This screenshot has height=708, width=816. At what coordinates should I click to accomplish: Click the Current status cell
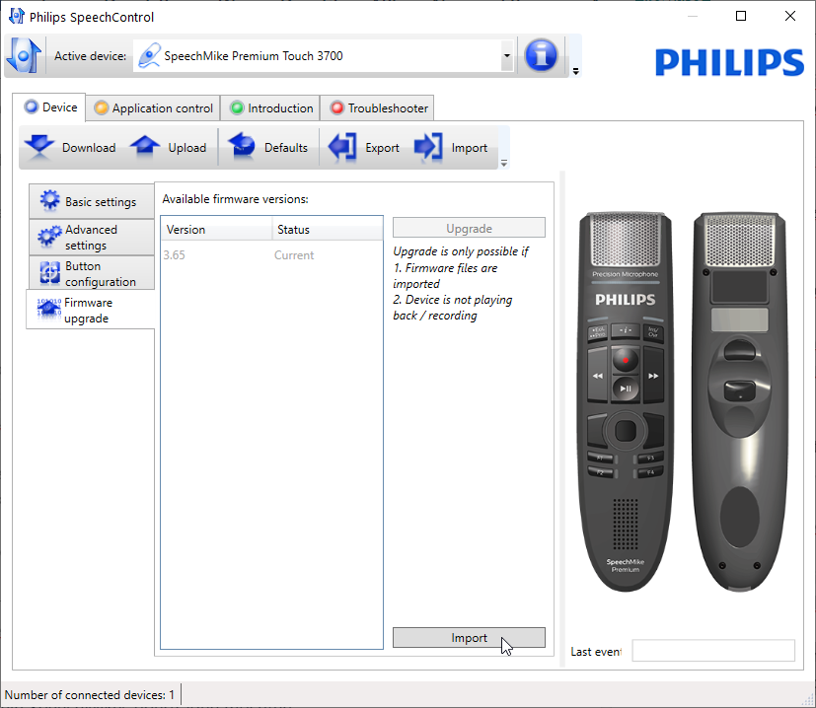coord(294,255)
